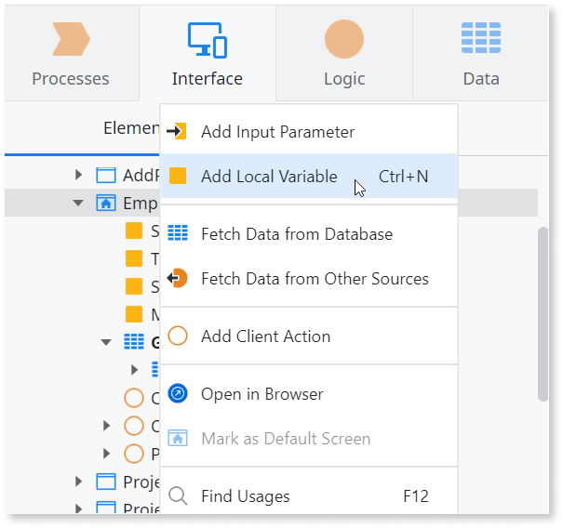The image size is (563, 528).
Task: Choose Find Usages from context menu
Action: [246, 496]
